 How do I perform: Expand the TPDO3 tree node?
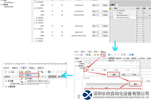35,41
